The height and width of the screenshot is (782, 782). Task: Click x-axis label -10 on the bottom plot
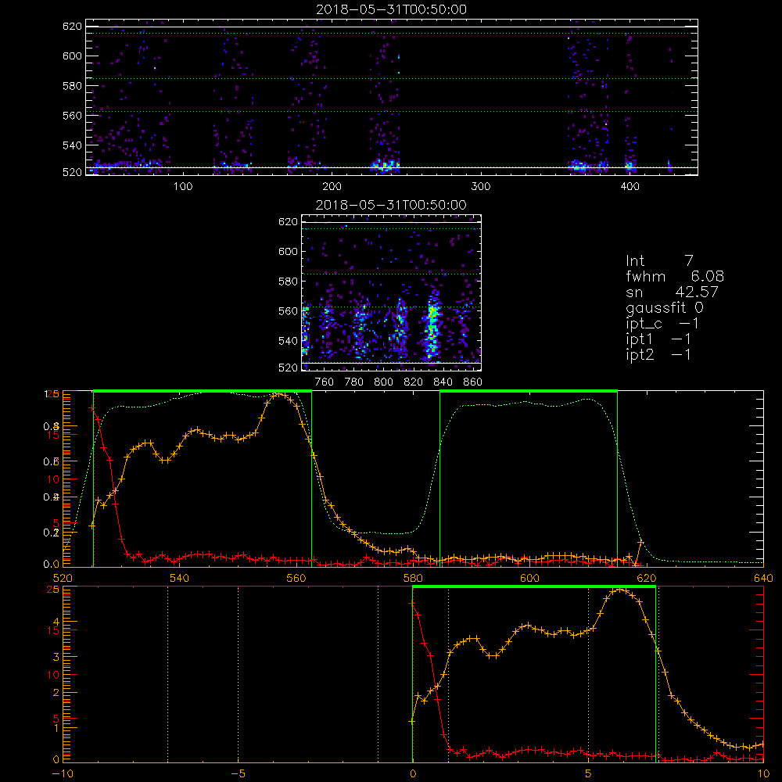tap(63, 774)
